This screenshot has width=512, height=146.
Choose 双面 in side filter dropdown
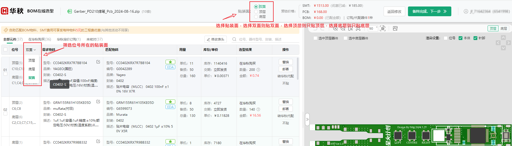point(32,78)
